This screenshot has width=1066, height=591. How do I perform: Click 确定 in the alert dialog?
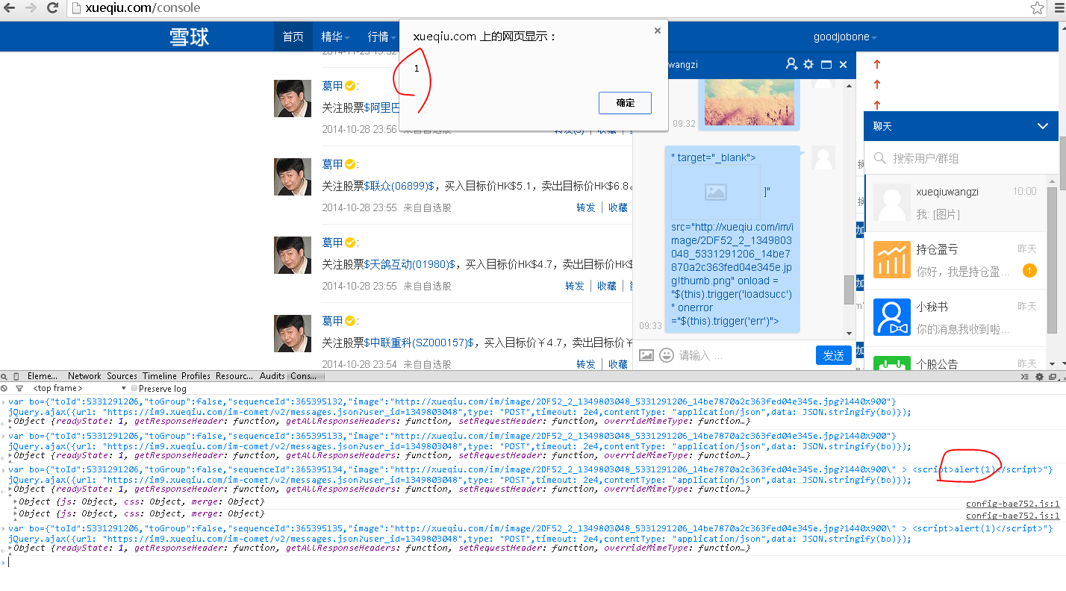point(625,103)
